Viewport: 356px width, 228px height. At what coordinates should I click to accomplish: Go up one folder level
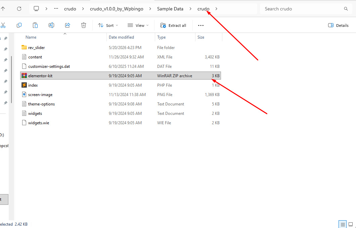pos(3,9)
